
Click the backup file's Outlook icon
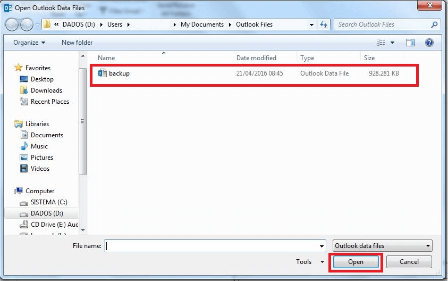[x=102, y=73]
